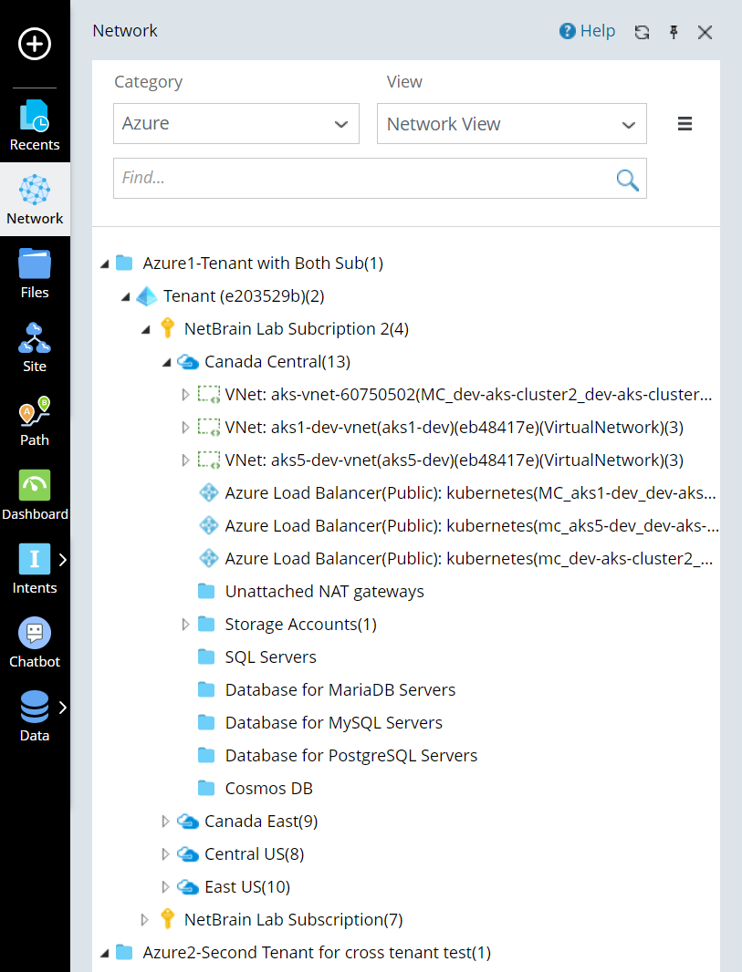Launch the Chatbot assistant
Viewport: 742px width, 972px height.
click(35, 643)
